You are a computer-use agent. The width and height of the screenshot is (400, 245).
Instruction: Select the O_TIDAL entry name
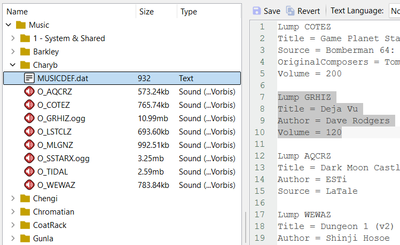pyautogui.click(x=52, y=171)
